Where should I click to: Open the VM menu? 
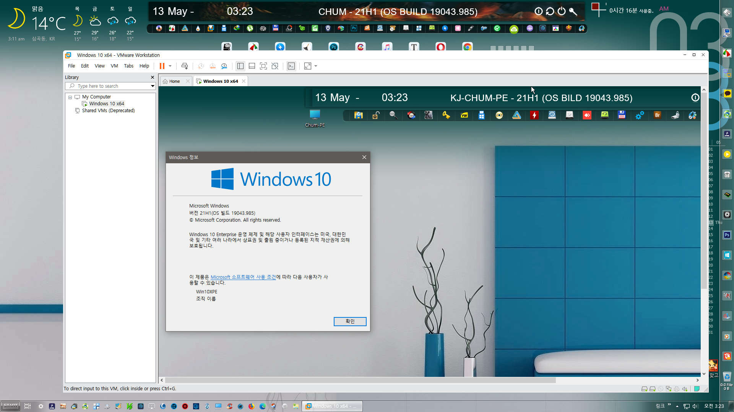coord(114,66)
